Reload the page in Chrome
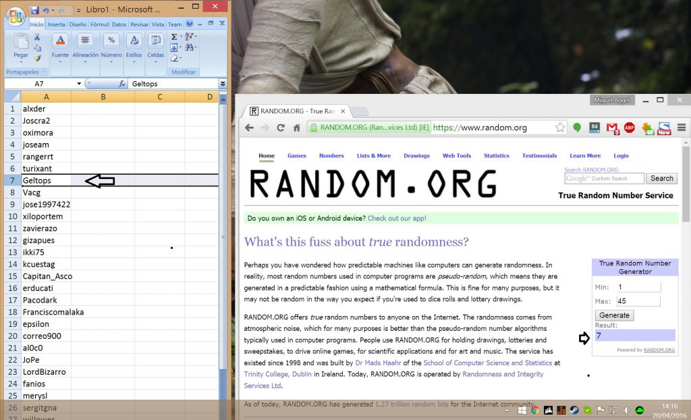The width and height of the screenshot is (691, 420). (x=280, y=128)
